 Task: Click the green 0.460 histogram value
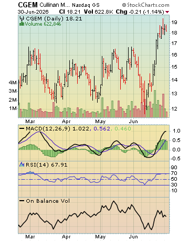pos(123,129)
